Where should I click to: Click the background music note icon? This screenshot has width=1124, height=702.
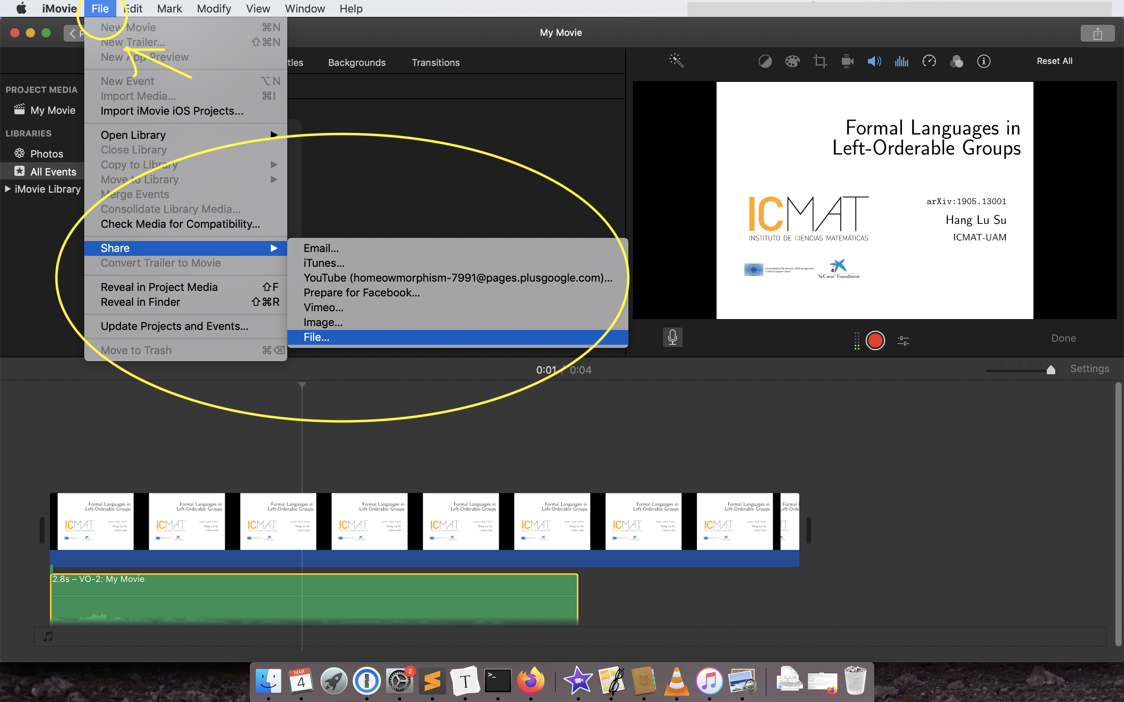[48, 636]
